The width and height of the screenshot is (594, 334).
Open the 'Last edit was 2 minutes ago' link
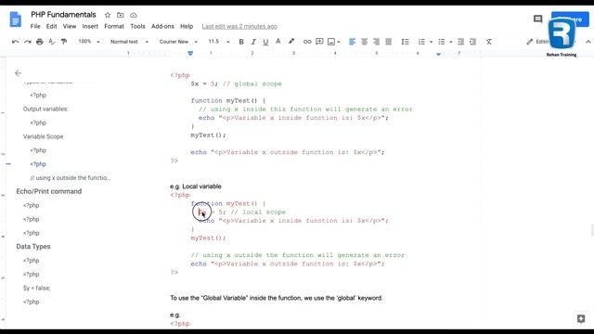(239, 26)
